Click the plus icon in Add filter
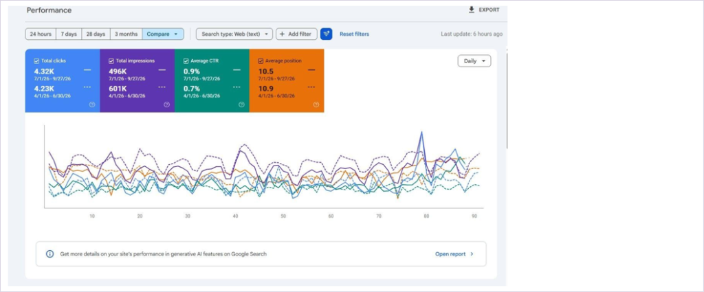Image resolution: width=704 pixels, height=292 pixels. click(x=282, y=34)
